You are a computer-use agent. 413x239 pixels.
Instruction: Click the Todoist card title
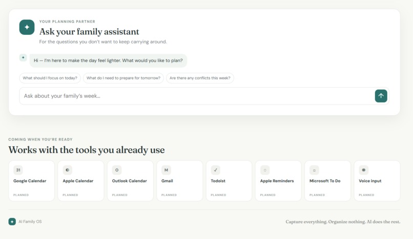pos(218,181)
